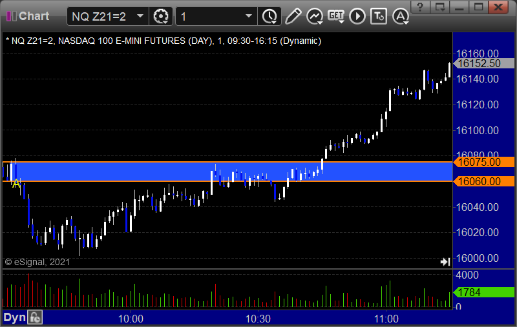
Task: Maximize the Chart window
Action: point(479,6)
